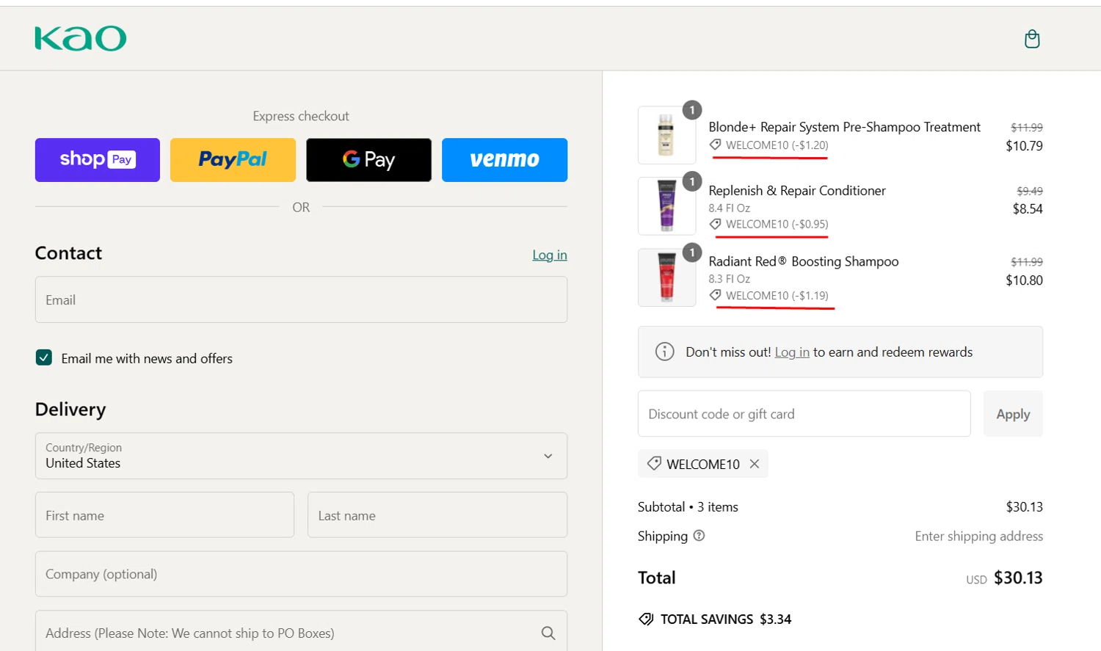Click the WELCOME10 (-$1.19) discount text
Screen dimensions: 1101x651
click(x=777, y=295)
